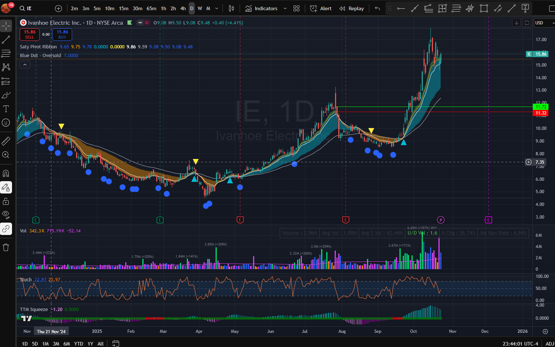Select the All date range
The height and width of the screenshot is (347, 555).
101,343
